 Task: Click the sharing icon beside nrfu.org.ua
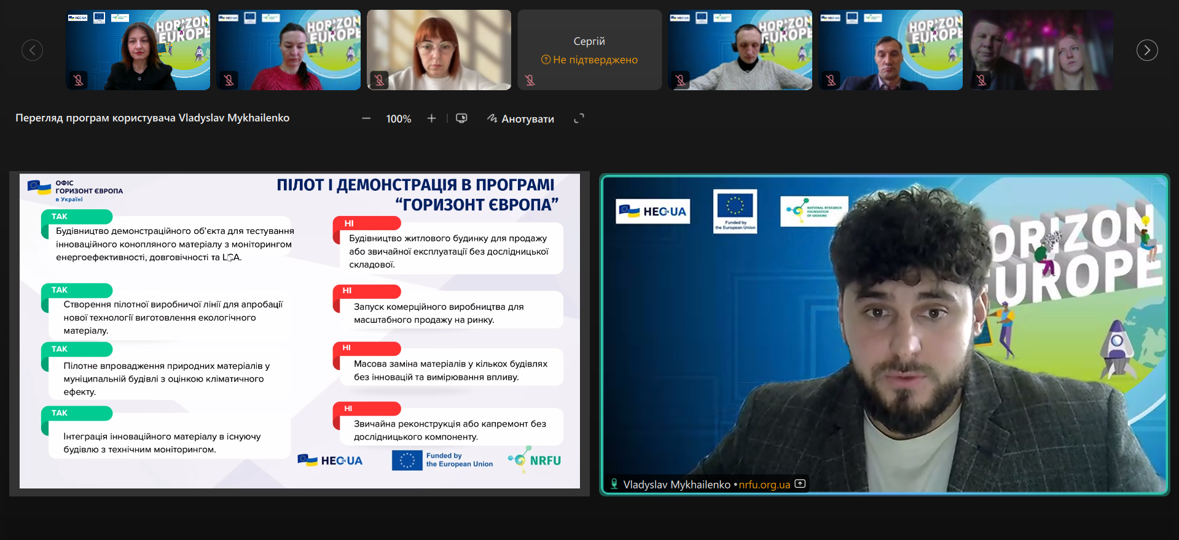(800, 484)
